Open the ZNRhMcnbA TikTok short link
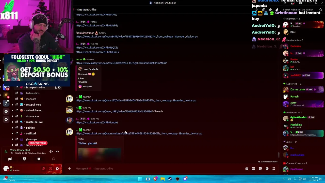Screen dimensions: 325x183 pyautogui.click(x=97, y=123)
